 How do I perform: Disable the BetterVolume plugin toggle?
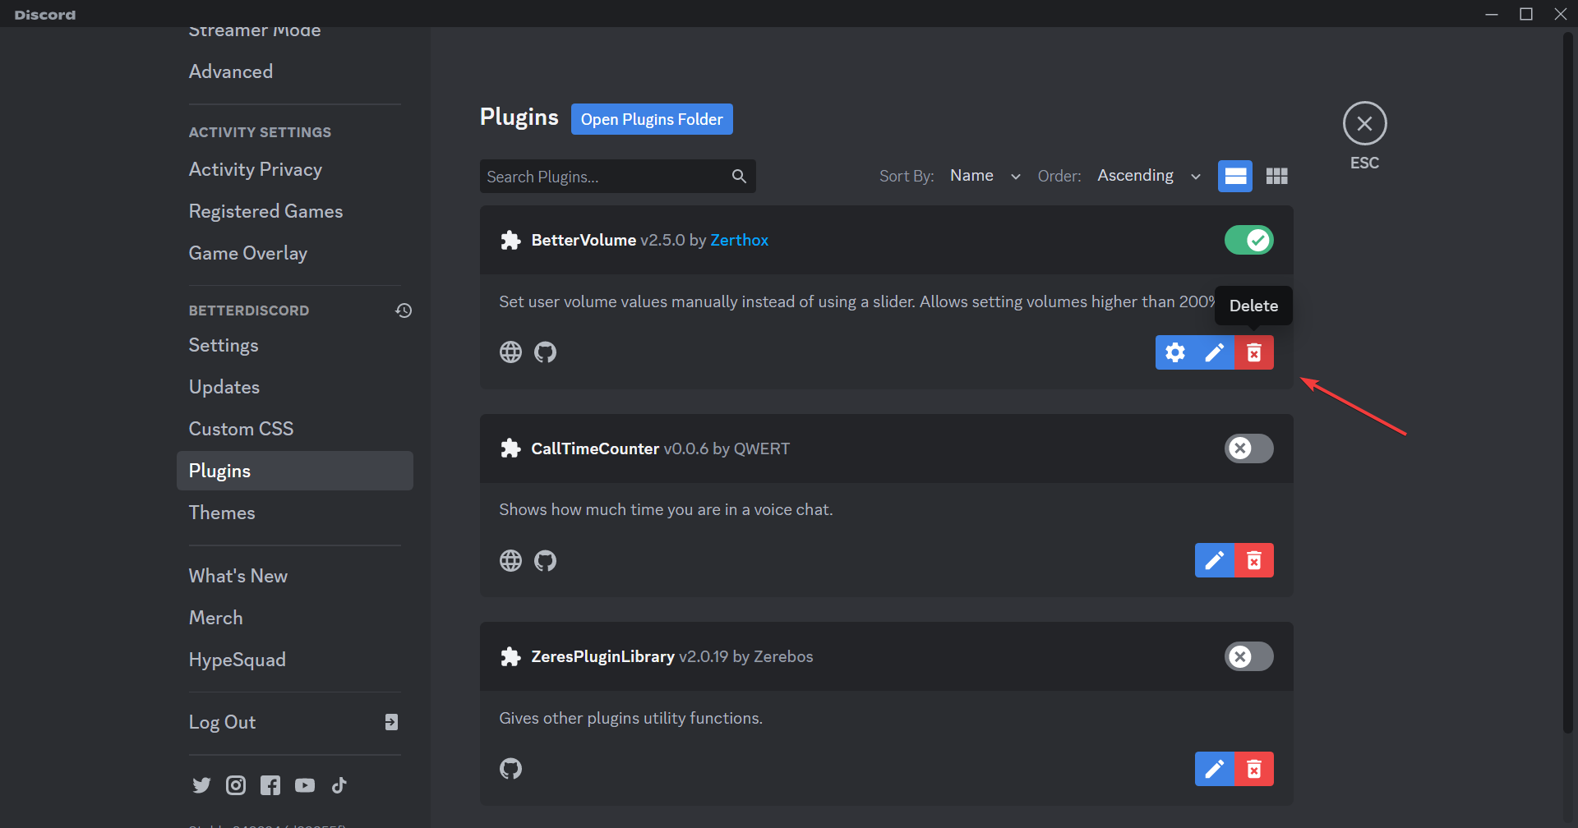[x=1249, y=240]
